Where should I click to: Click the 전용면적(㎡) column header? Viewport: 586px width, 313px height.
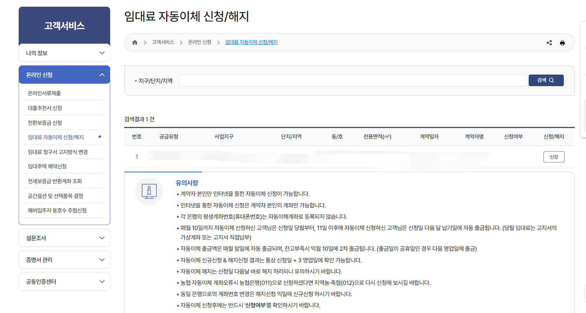377,136
